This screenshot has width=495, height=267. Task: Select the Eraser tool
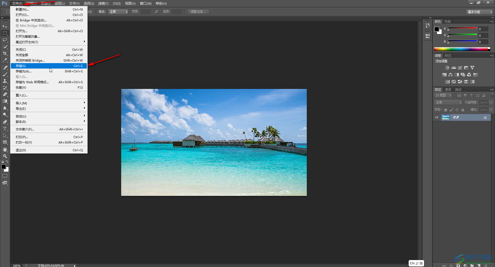(x=5, y=94)
